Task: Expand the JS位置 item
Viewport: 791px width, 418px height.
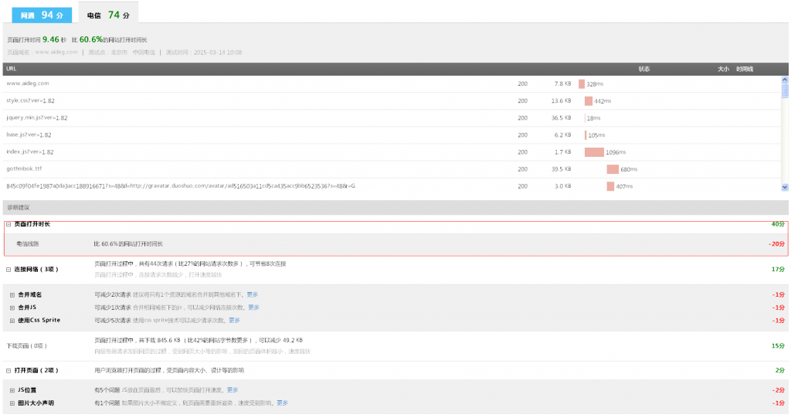Action: (x=12, y=390)
